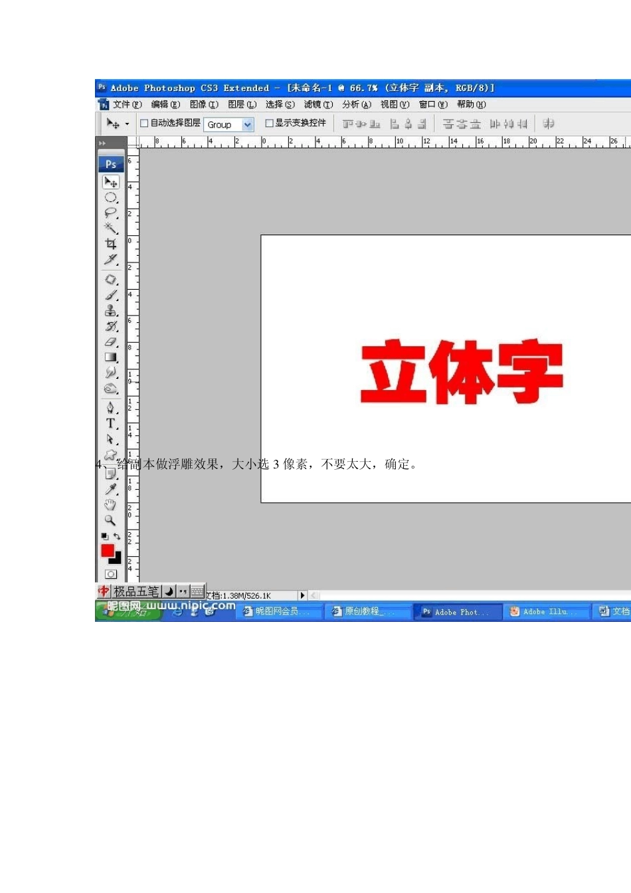Viewport: 631px width, 893px height.
Task: Click the red 立体字 text on canvas
Action: (x=462, y=372)
